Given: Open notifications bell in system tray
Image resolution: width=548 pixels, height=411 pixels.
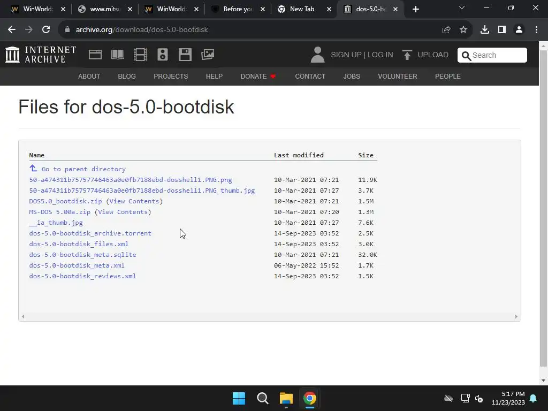Looking at the screenshot, I should pyautogui.click(x=534, y=398).
